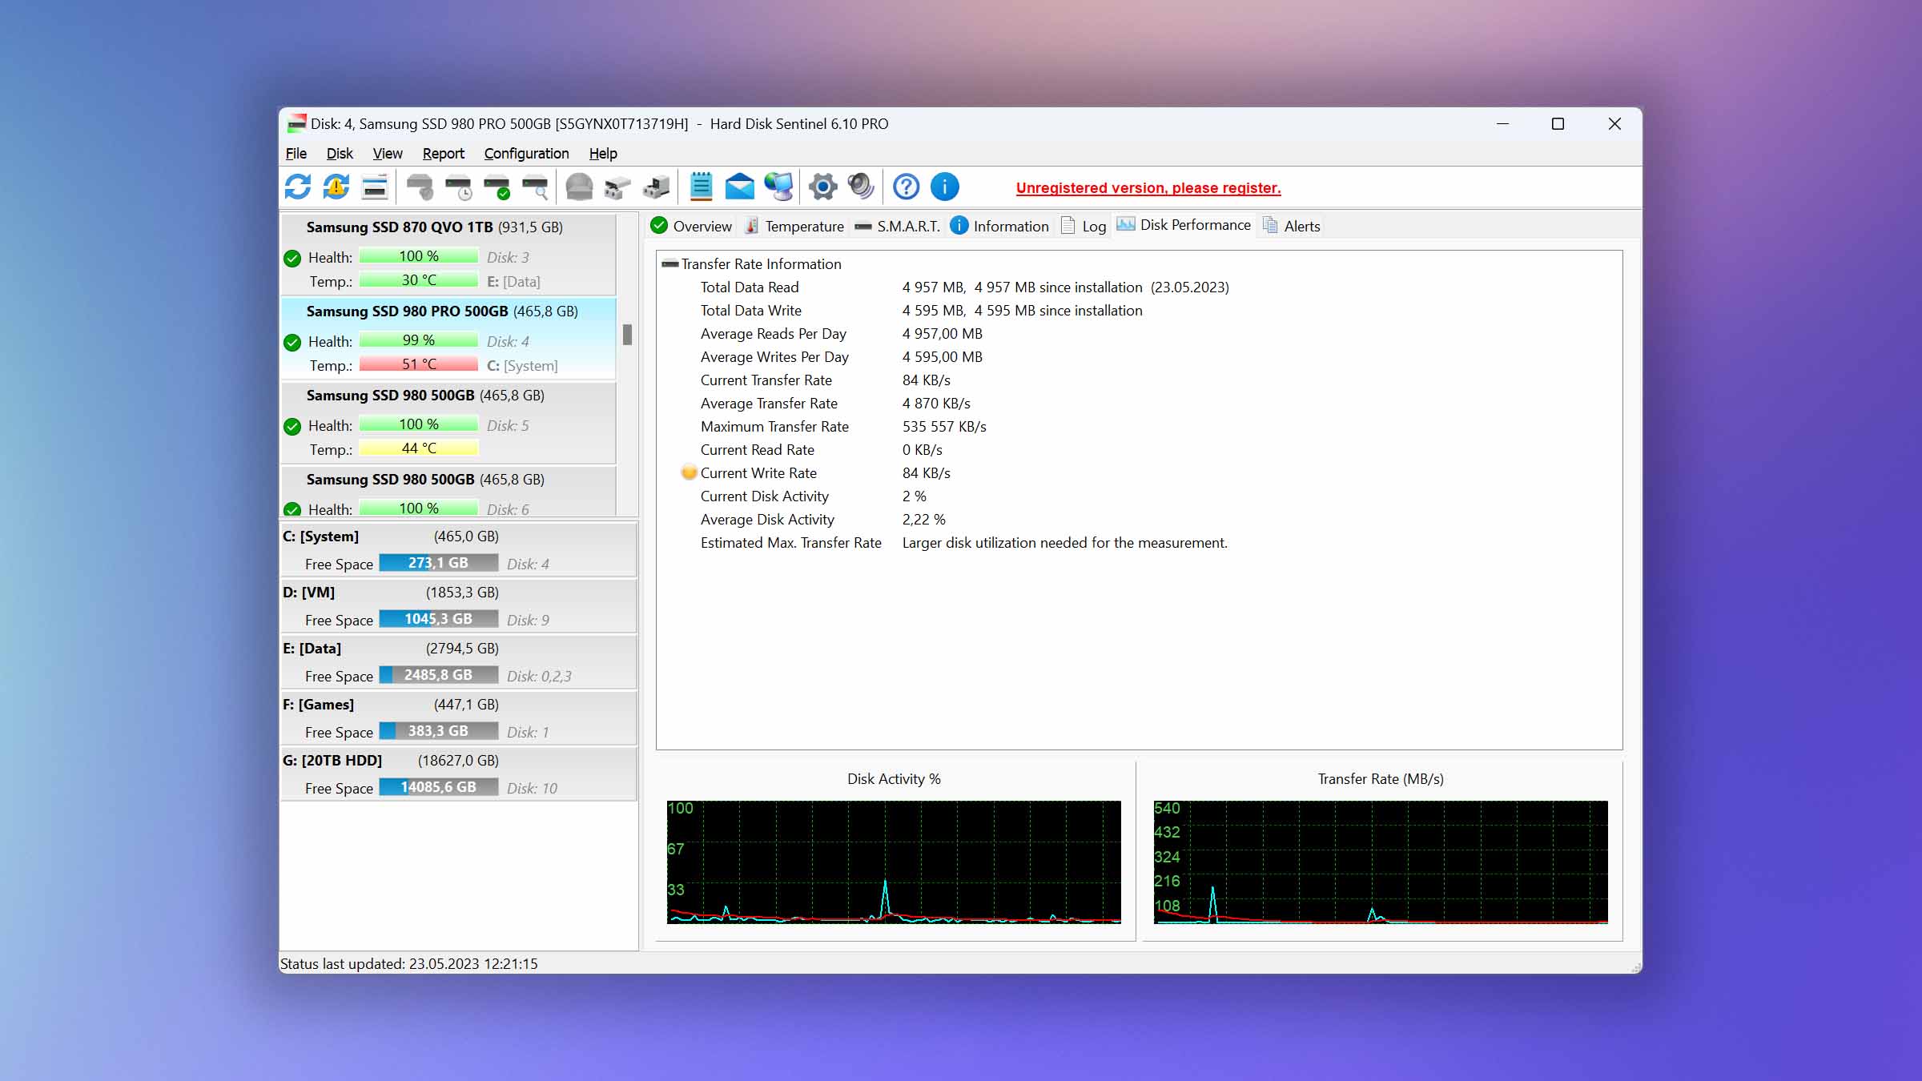The height and width of the screenshot is (1081, 1922).
Task: Switch to the Alerts tab
Action: (x=1292, y=226)
